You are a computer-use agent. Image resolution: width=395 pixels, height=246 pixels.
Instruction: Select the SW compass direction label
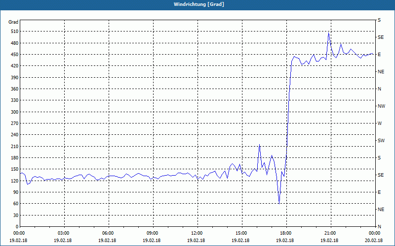(381, 141)
